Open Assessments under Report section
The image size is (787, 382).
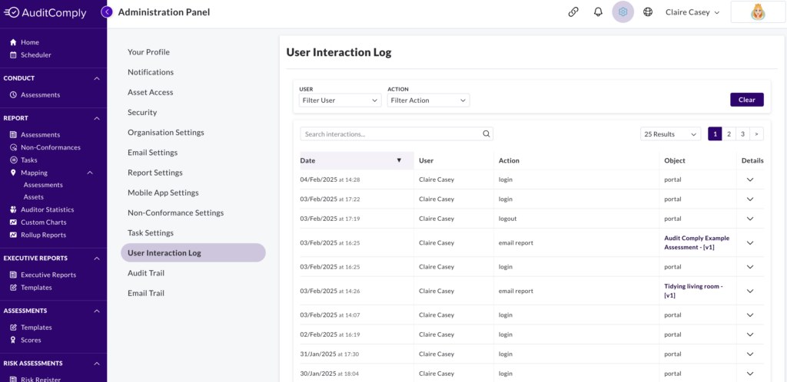35,135
